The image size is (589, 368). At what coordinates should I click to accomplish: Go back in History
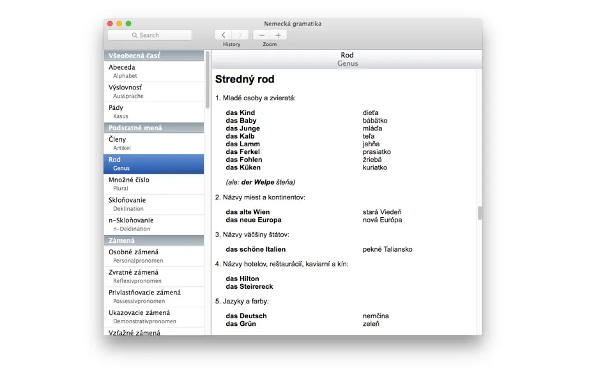(x=224, y=35)
